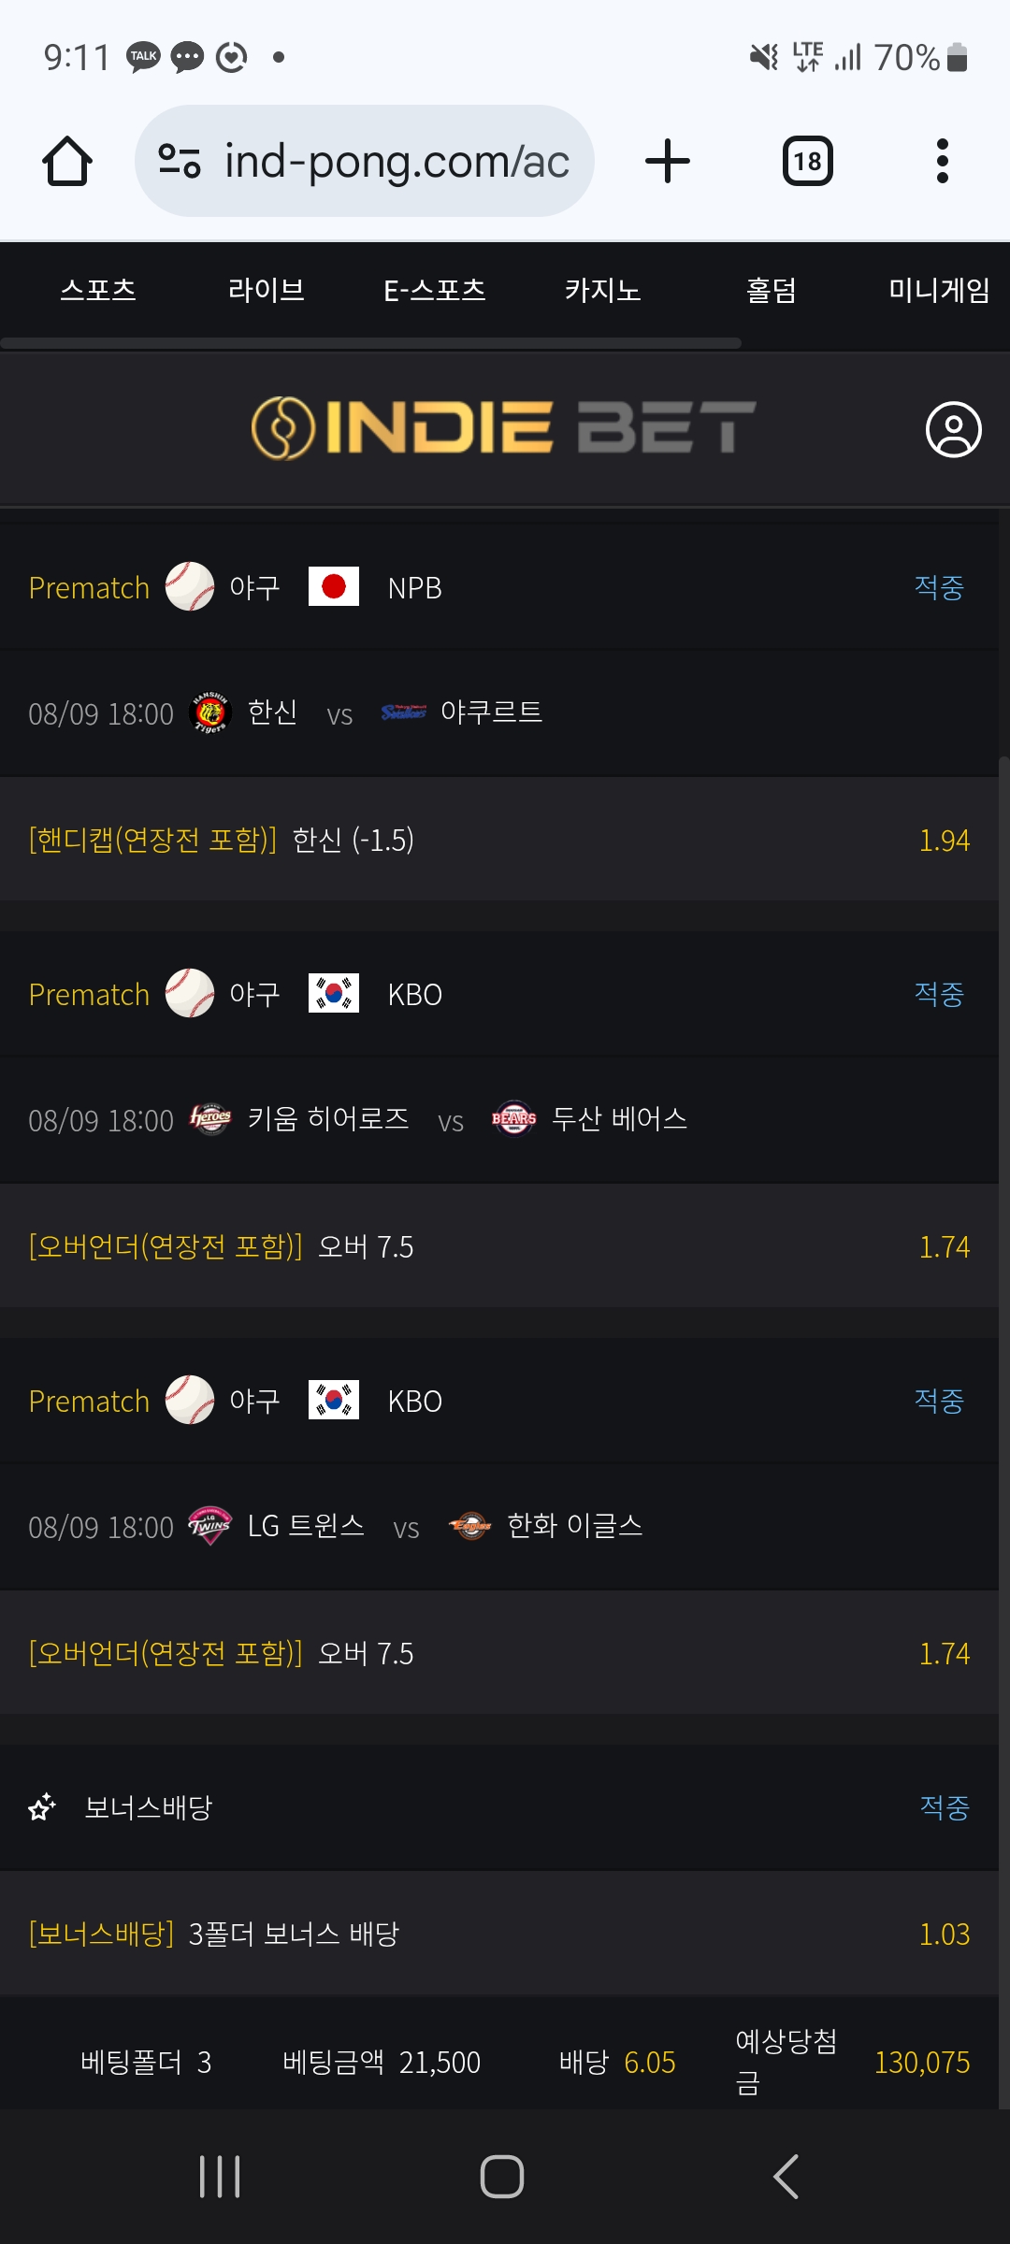Tap the Doosan Bears team logo
The width and height of the screenshot is (1010, 2244).
click(x=513, y=1118)
